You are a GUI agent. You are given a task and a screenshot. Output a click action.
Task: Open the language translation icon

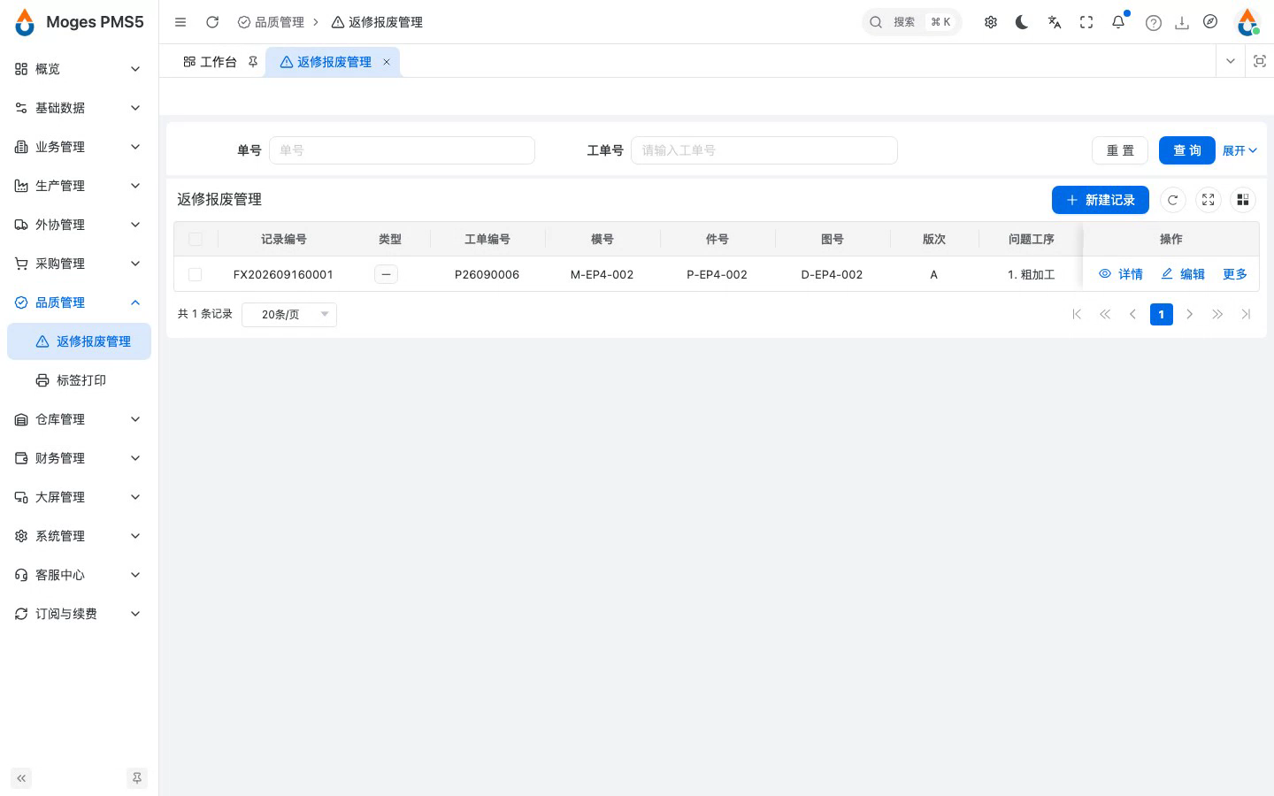click(1055, 22)
